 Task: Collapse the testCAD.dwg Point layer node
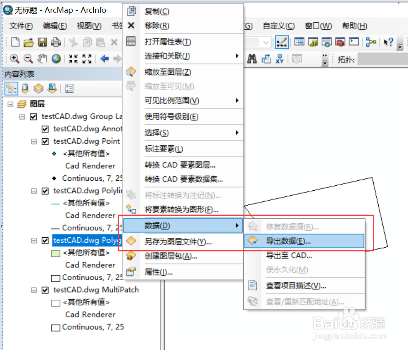(34, 142)
